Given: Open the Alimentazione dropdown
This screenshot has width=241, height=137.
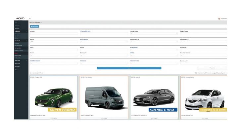Looking at the screenshot, I should tap(154, 50).
